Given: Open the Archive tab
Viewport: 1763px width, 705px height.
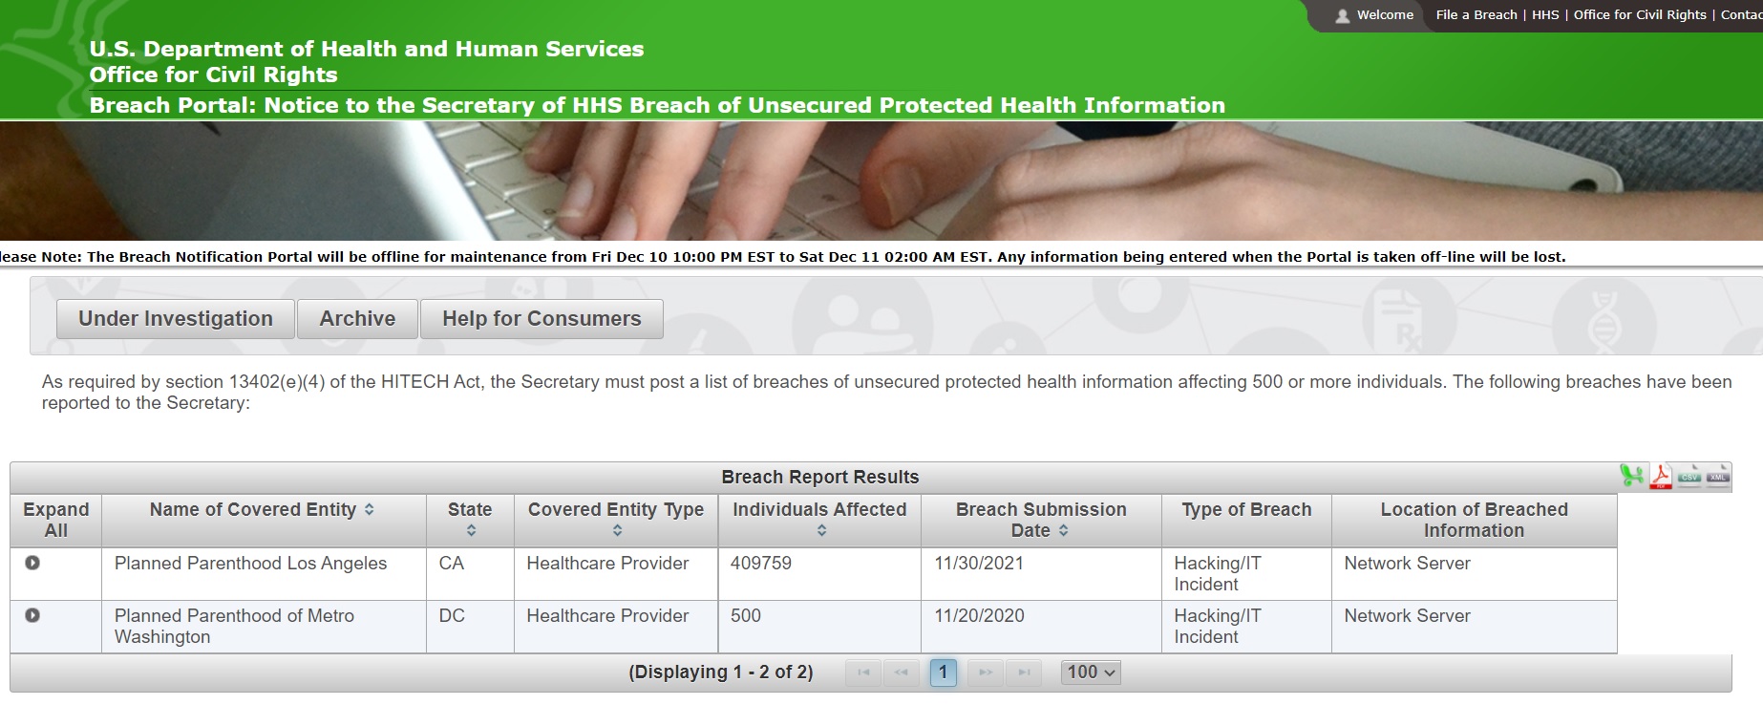Looking at the screenshot, I should [x=357, y=319].
